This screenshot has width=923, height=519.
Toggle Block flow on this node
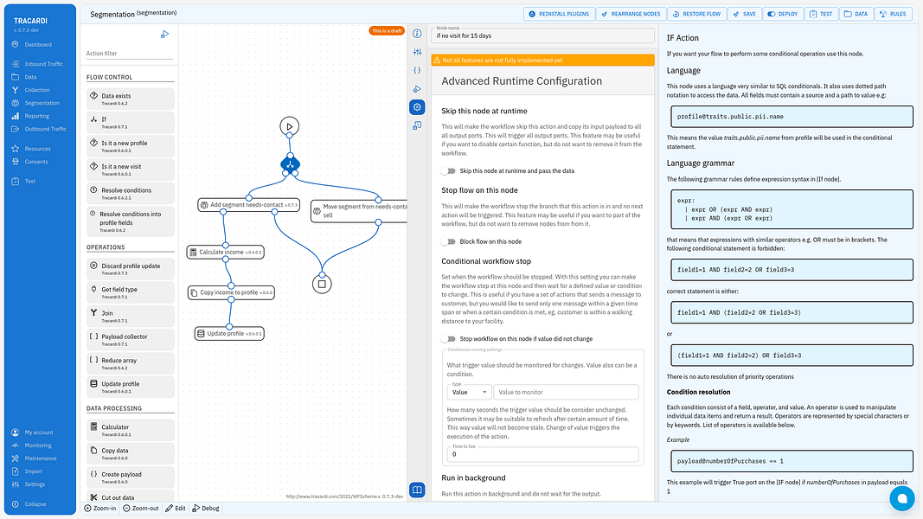pos(450,241)
